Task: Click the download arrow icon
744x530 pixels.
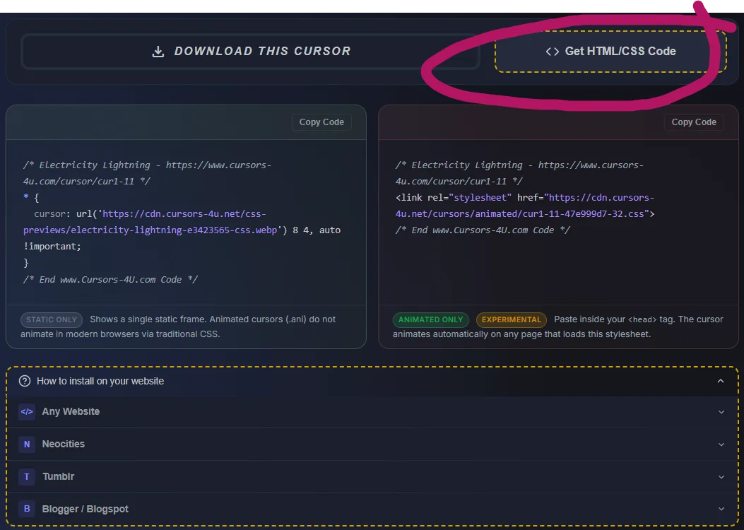Action: pos(158,52)
